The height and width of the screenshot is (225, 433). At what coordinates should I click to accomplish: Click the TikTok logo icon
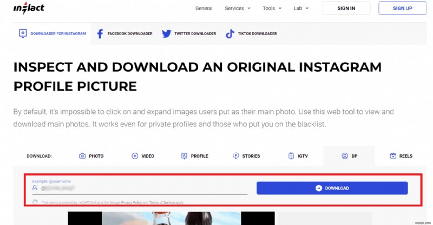click(229, 33)
